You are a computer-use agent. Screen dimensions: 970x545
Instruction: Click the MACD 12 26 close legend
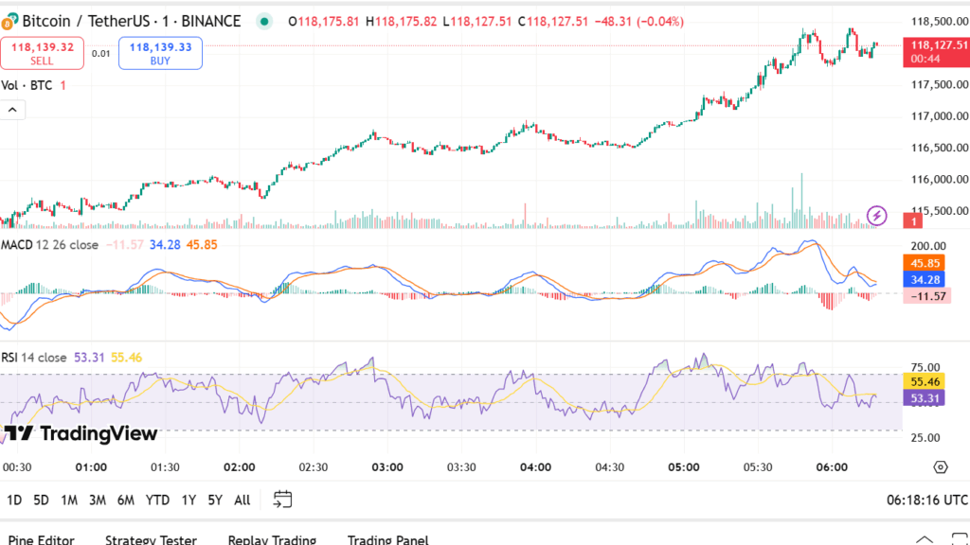click(x=49, y=245)
